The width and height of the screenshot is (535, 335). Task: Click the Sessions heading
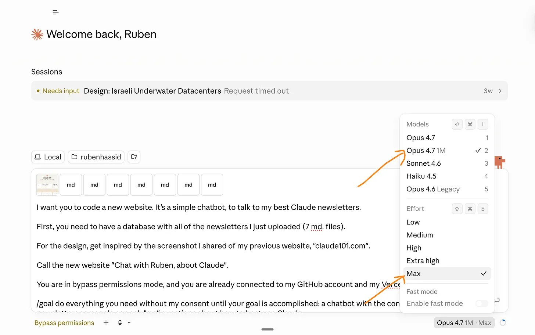(x=47, y=72)
